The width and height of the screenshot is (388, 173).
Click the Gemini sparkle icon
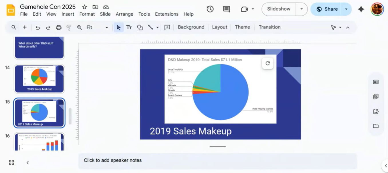click(x=361, y=9)
